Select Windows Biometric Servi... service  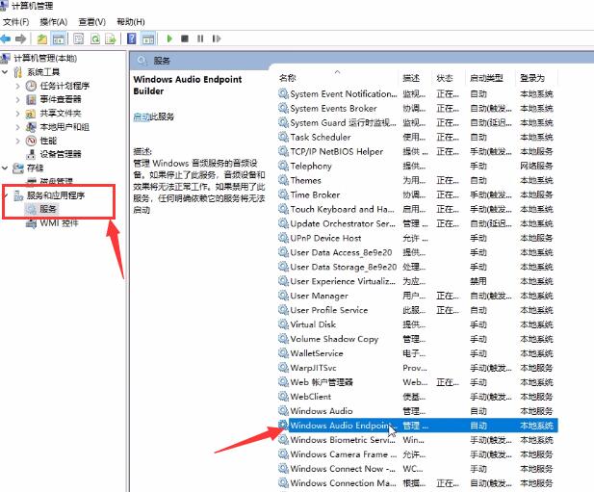pyautogui.click(x=417, y=440)
